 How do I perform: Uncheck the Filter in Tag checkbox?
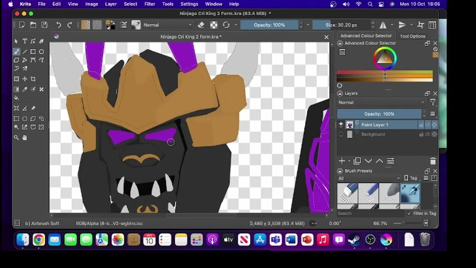pos(409,213)
